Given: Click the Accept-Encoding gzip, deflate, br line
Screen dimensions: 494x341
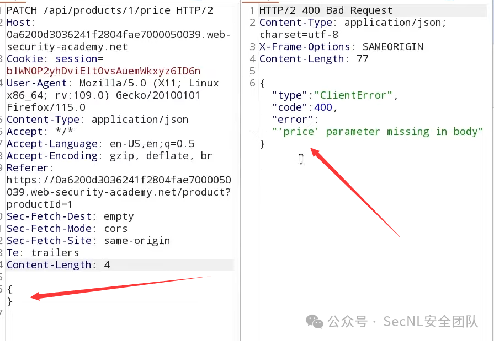Looking at the screenshot, I should (x=109, y=156).
